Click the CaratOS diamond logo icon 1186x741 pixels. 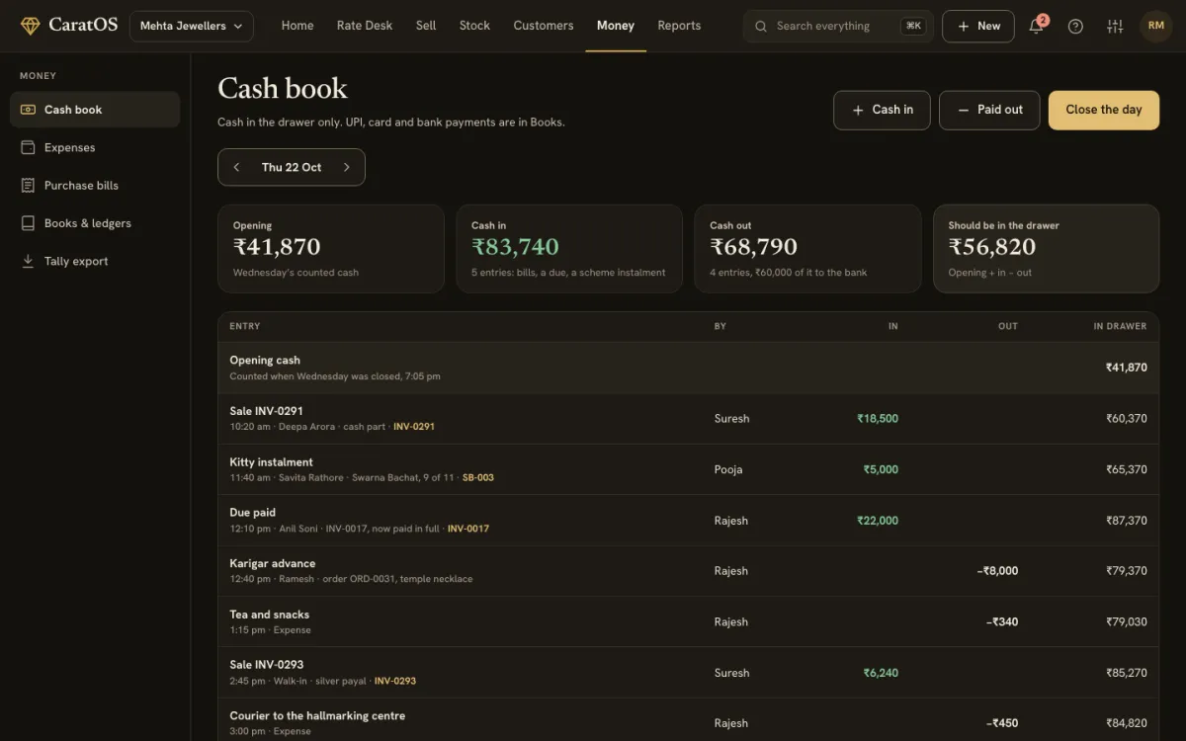(x=31, y=26)
